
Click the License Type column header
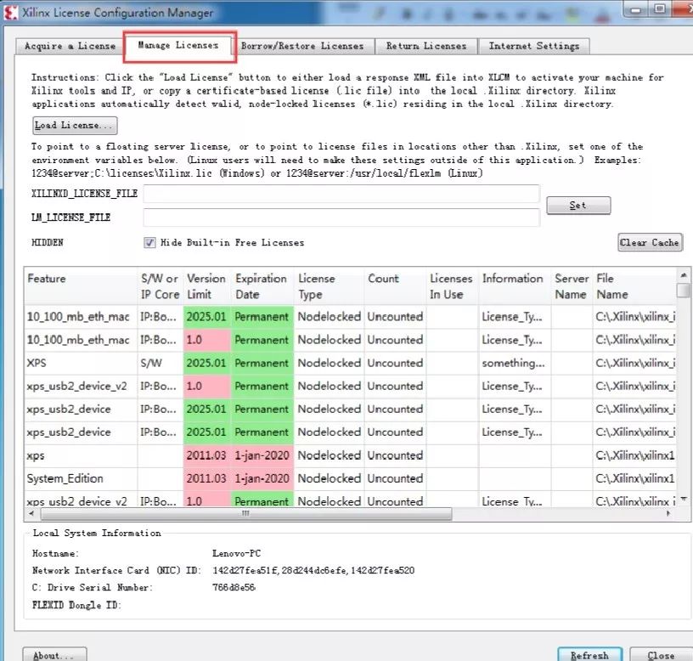click(x=329, y=286)
